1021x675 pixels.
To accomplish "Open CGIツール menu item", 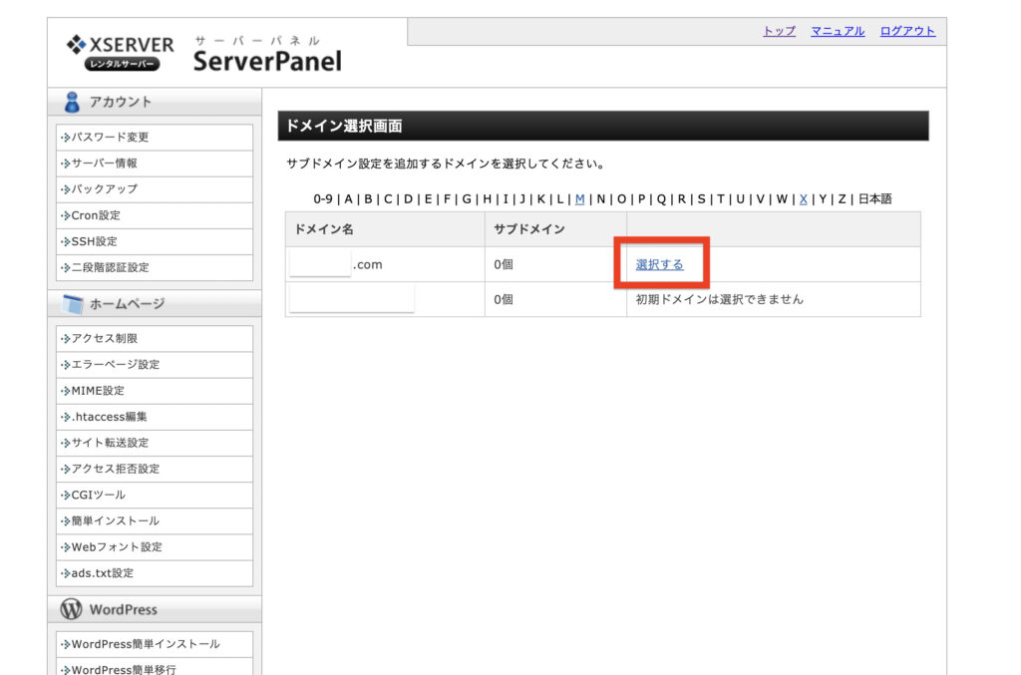I will click(155, 495).
